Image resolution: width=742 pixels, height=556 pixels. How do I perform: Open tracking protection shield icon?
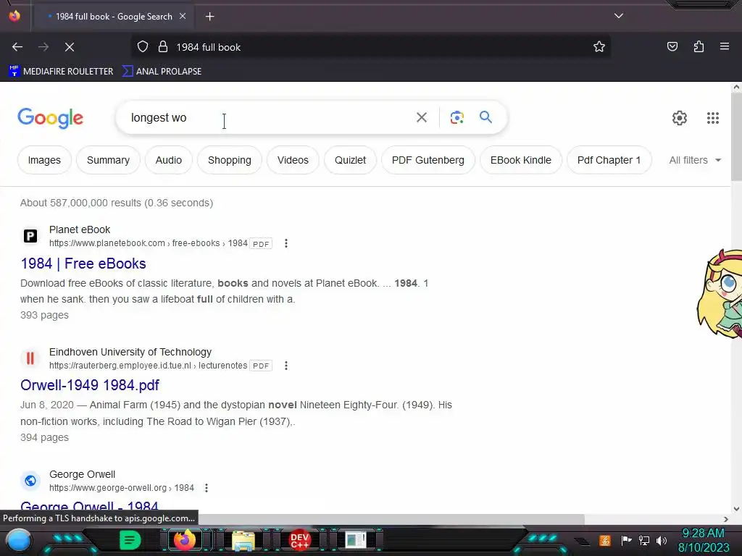tap(143, 47)
